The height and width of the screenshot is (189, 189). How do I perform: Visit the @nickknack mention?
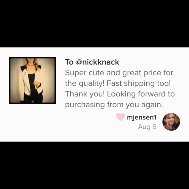(97, 62)
